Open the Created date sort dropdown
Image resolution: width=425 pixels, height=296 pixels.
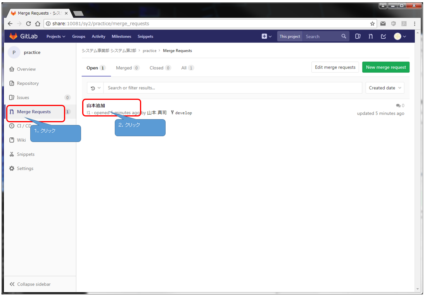coord(385,88)
